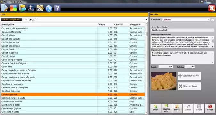The image size is (216, 115).
Task: Click the Seleccione Foto button
Action: click(x=189, y=76)
